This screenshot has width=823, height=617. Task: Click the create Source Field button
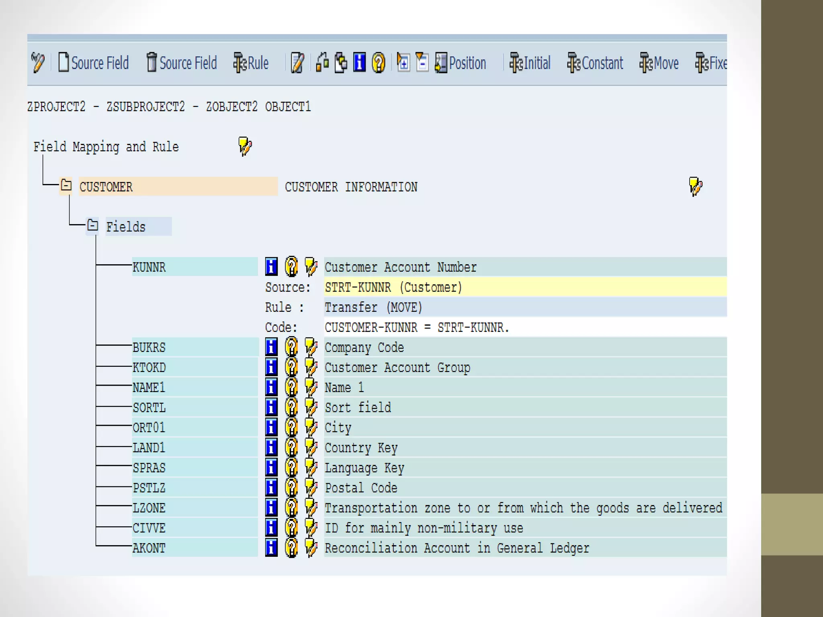click(94, 63)
